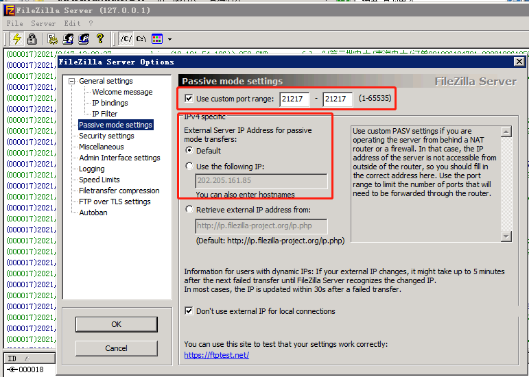Image resolution: width=529 pixels, height=377 pixels.
Task: Click the ID column header
Action: [30, 358]
